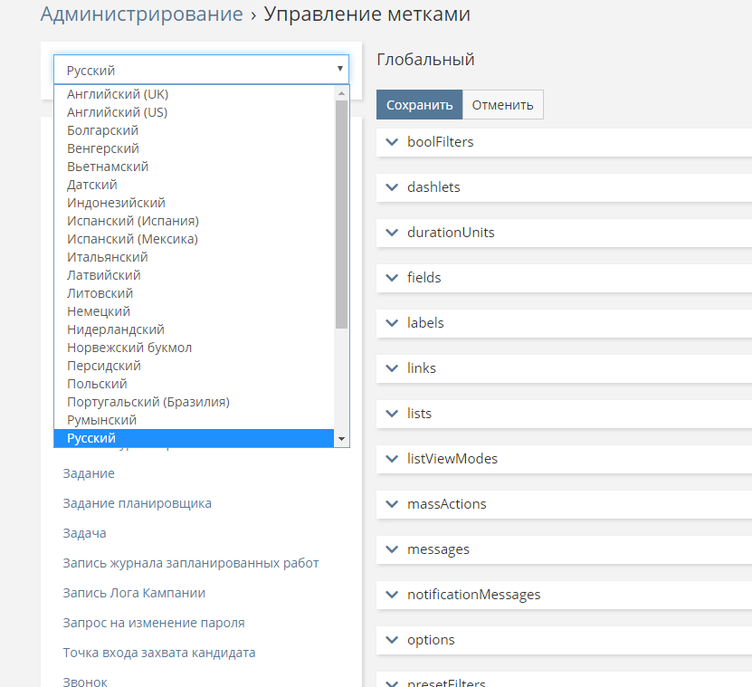This screenshot has height=687, width=752.
Task: Expand the dashlets panel chevron
Action: [392, 187]
